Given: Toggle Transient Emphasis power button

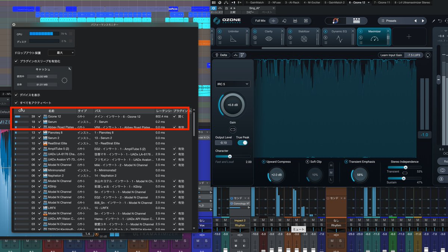Looking at the screenshot, I should click(x=346, y=162).
